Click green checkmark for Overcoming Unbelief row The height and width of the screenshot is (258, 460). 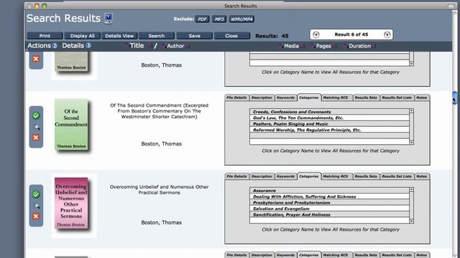pyautogui.click(x=36, y=194)
